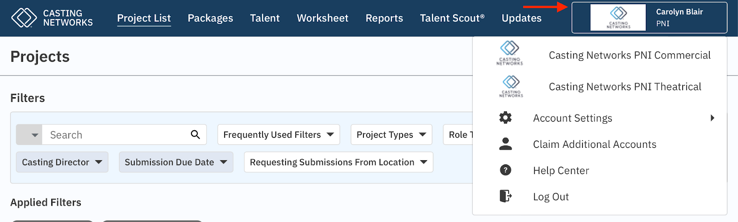The image size is (738, 222).
Task: Switch to the Talent Scout tab
Action: [452, 18]
